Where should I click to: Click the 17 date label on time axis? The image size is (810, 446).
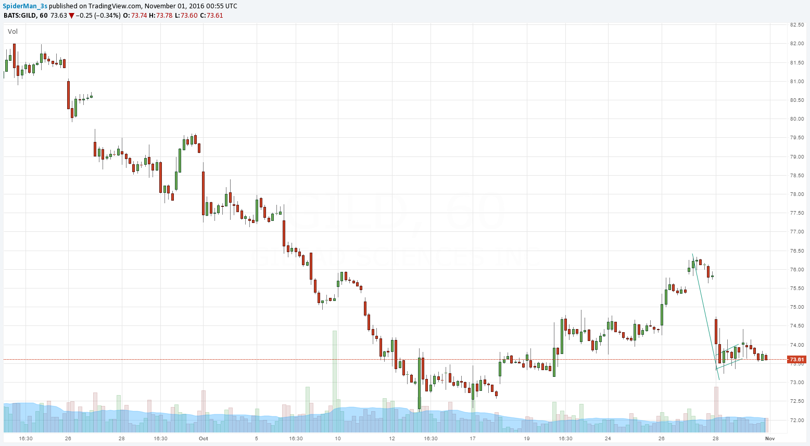click(x=473, y=439)
